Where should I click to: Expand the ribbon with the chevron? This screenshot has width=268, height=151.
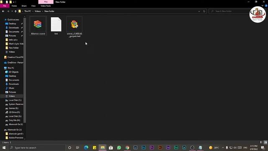tap(263, 5)
